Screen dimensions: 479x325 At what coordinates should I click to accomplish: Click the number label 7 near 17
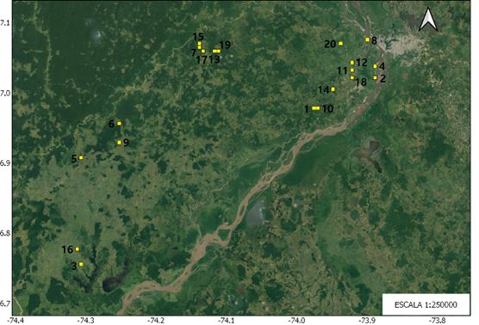pyautogui.click(x=193, y=52)
